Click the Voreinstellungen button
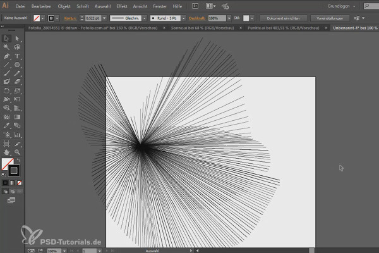This screenshot has height=253, width=379. click(330, 18)
